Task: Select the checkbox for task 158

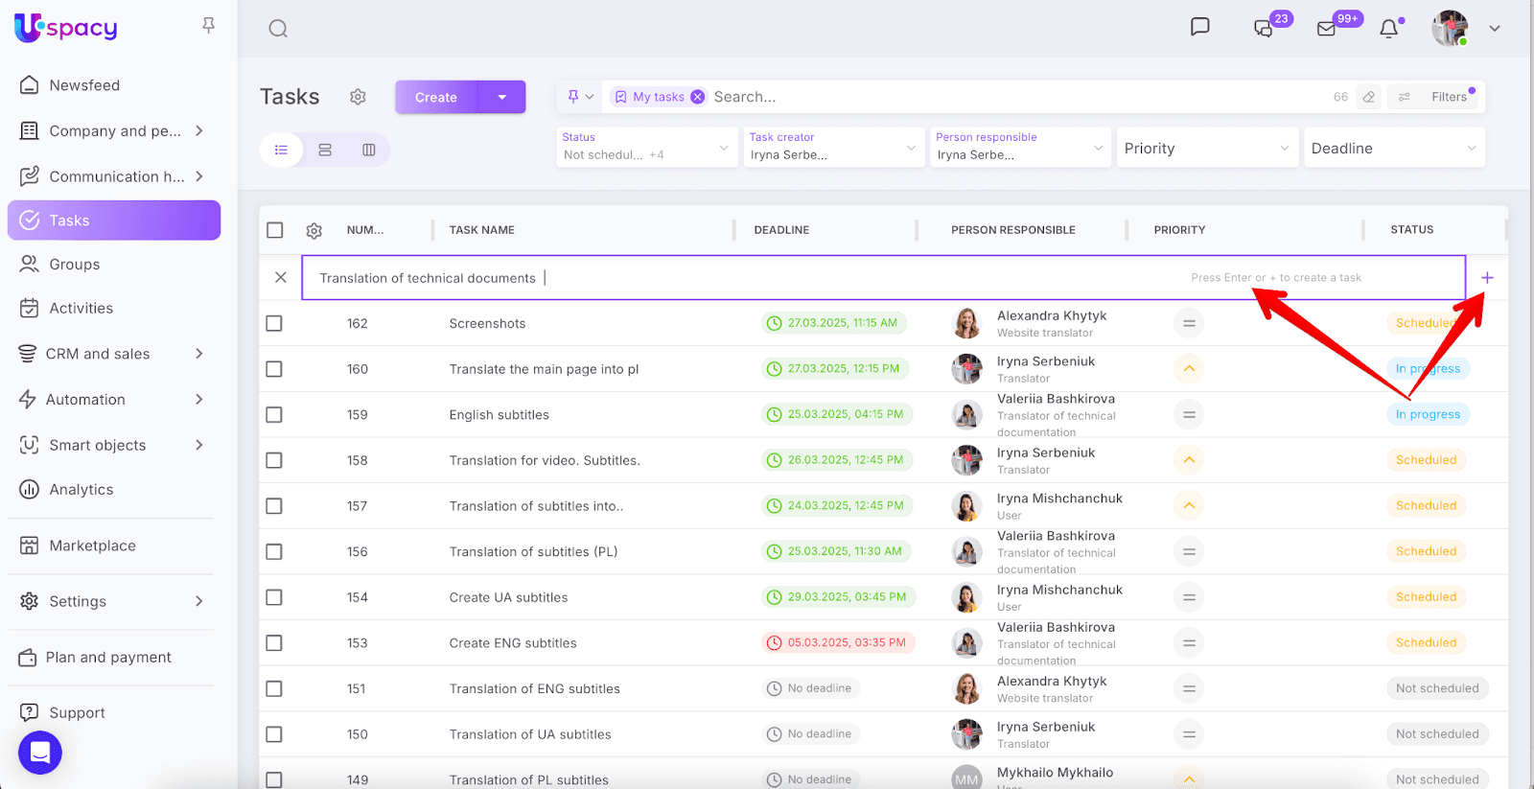Action: click(274, 461)
